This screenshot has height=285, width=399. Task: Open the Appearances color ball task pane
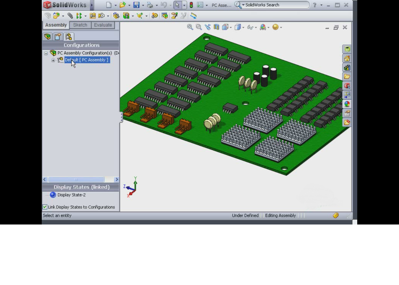pyautogui.click(x=347, y=104)
